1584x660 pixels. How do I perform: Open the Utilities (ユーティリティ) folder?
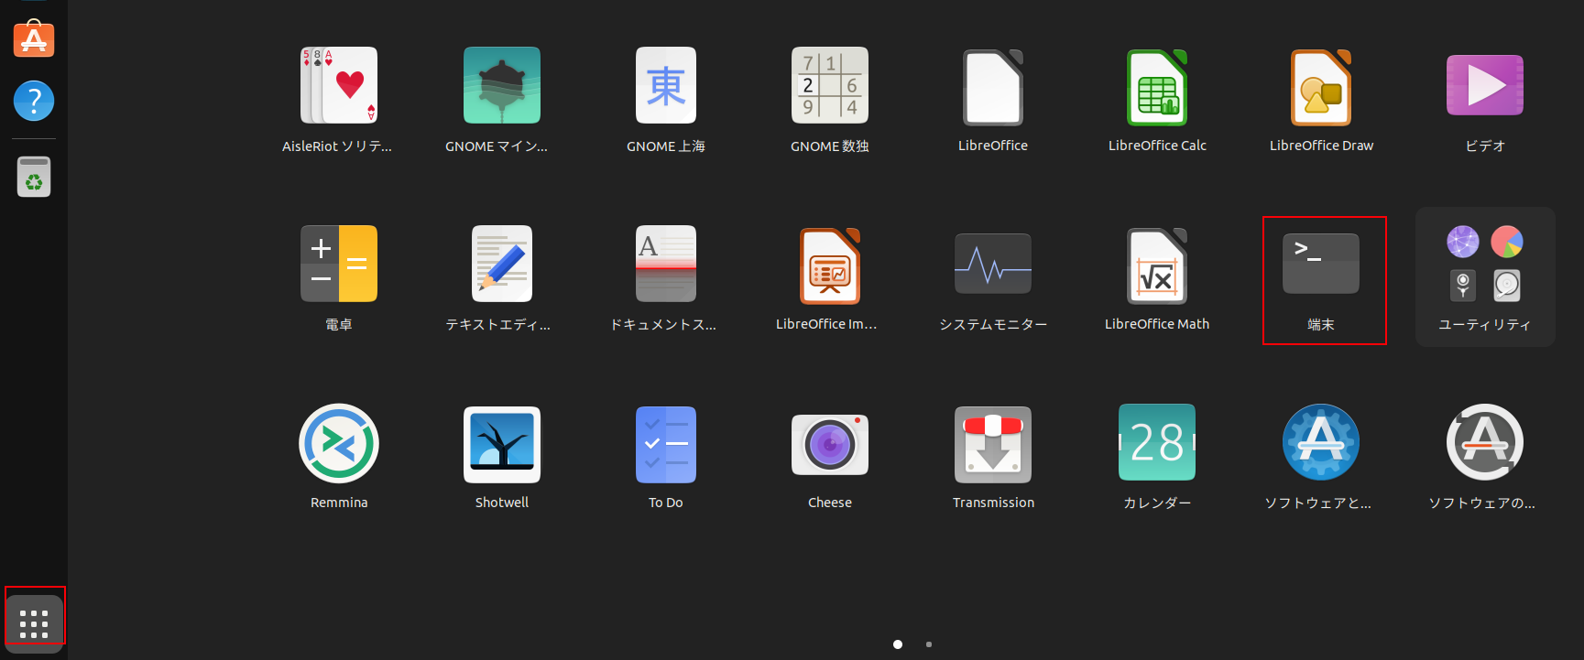[x=1485, y=276]
